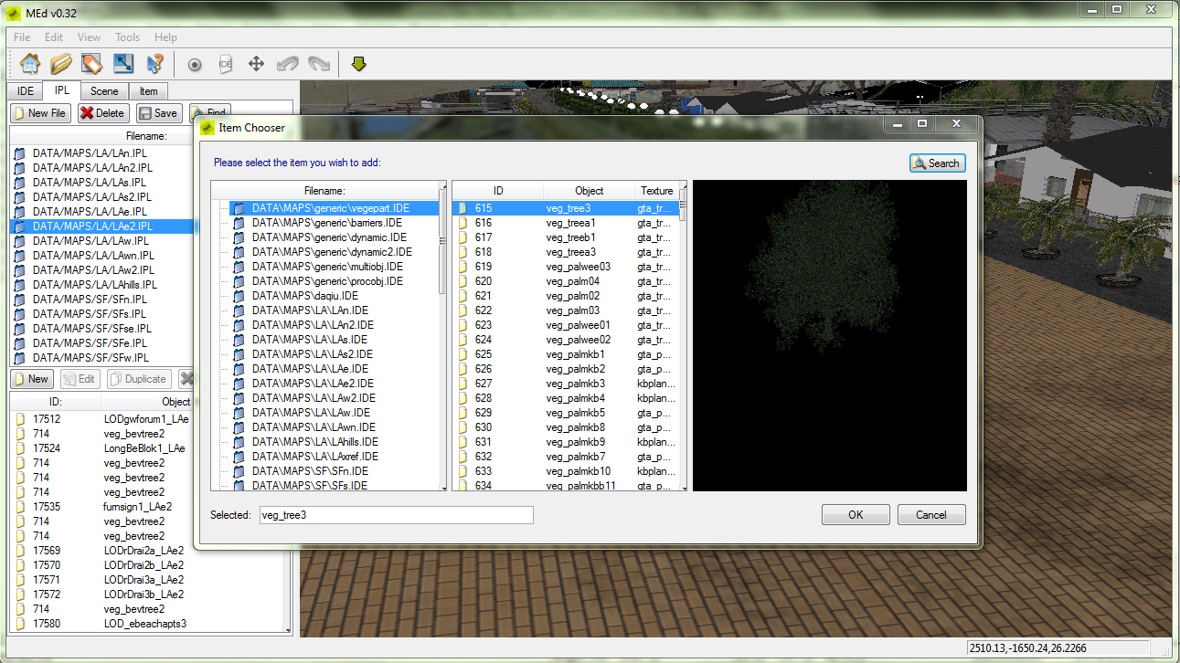Click the Texture column header
The image size is (1180, 663).
pyautogui.click(x=656, y=191)
